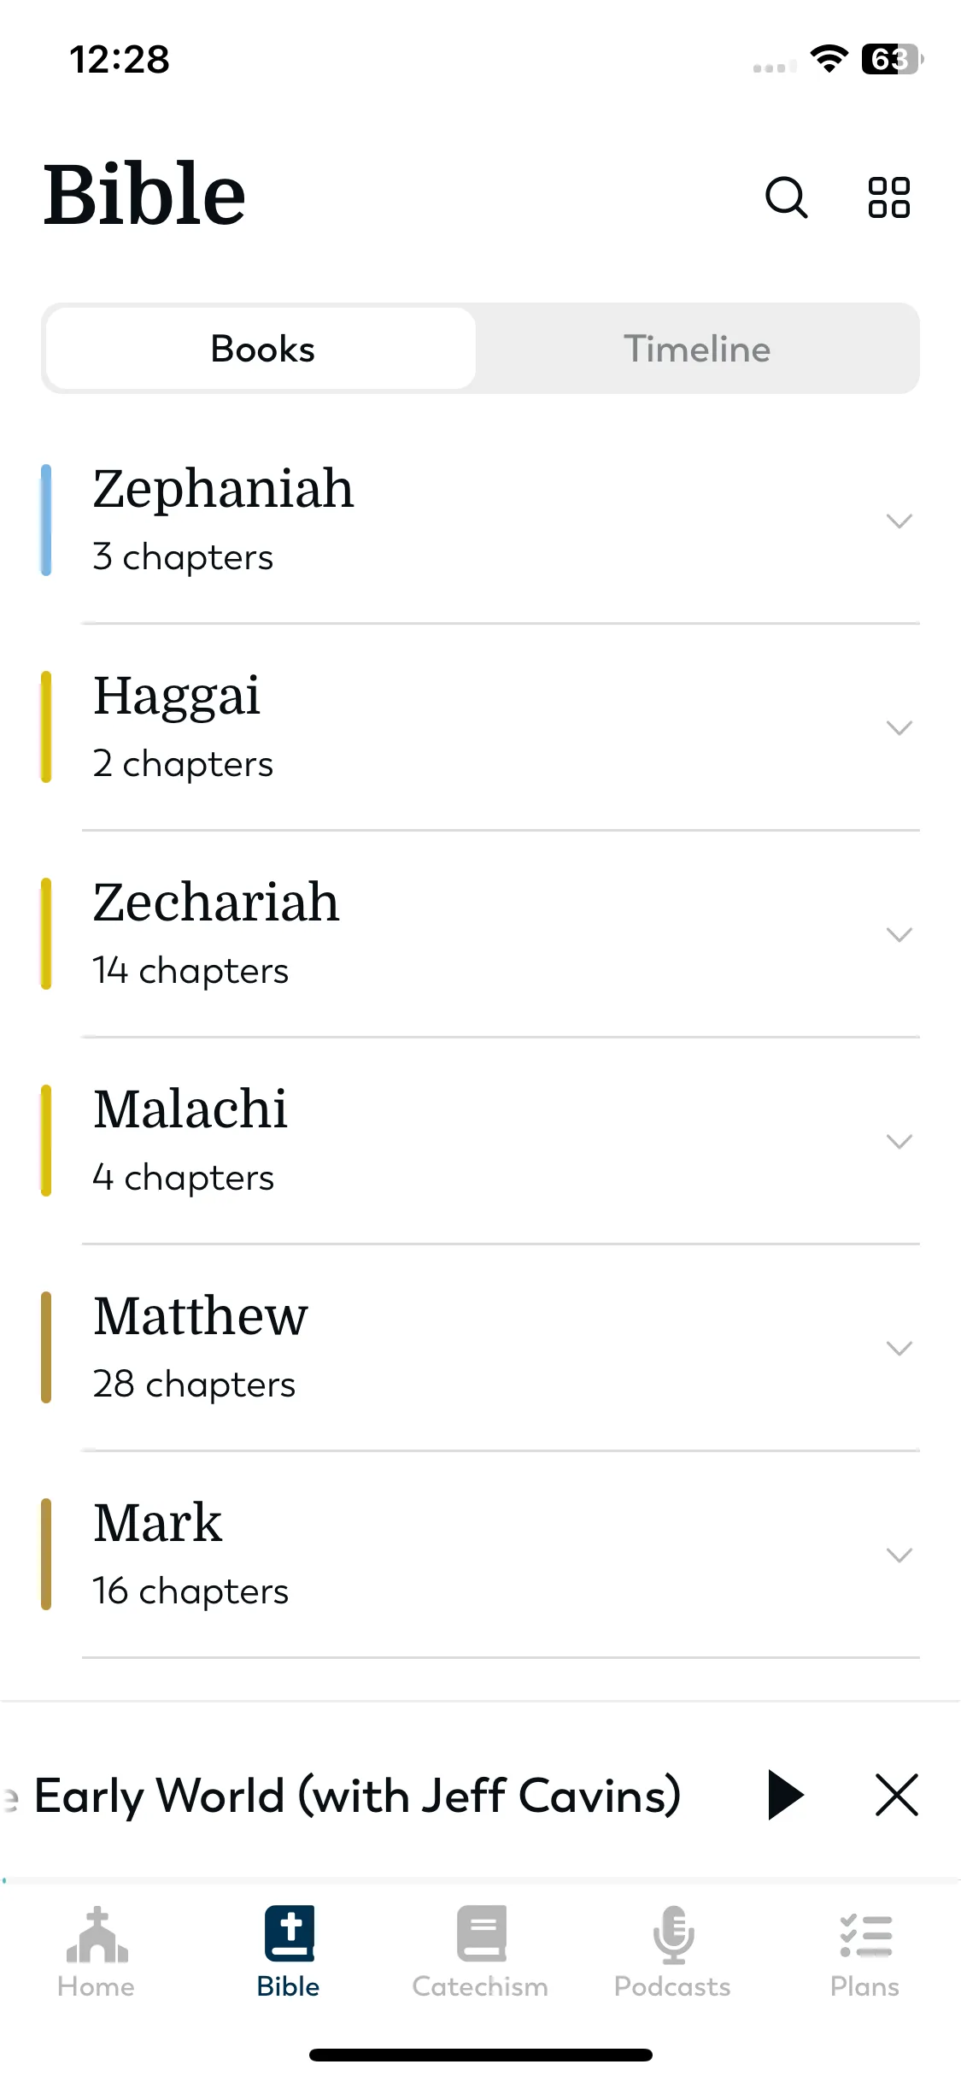Image resolution: width=961 pixels, height=2082 pixels.
Task: Select the Books segment
Action: point(261,349)
